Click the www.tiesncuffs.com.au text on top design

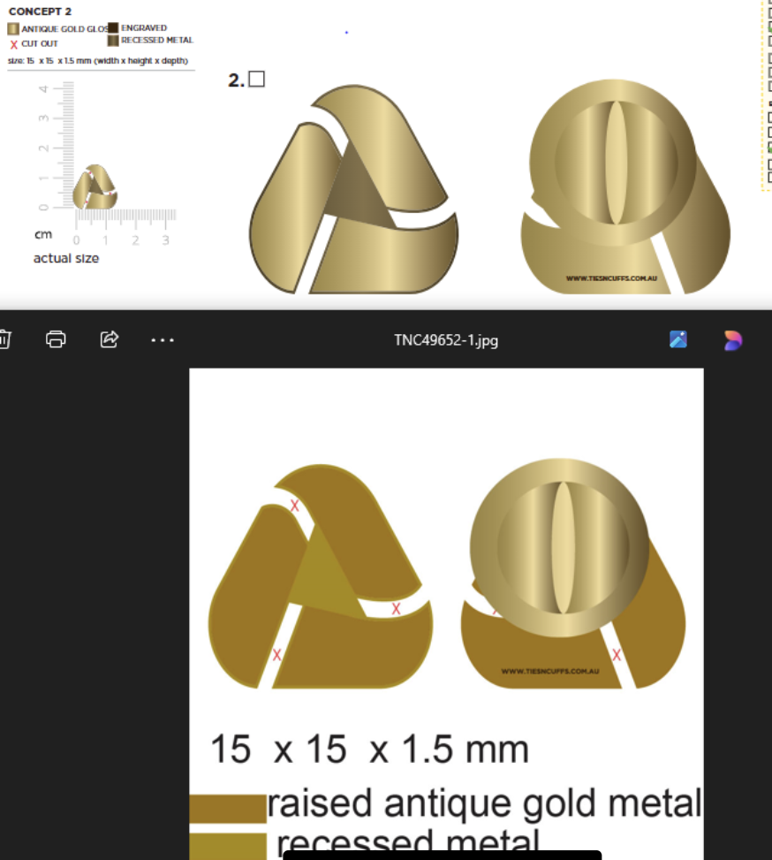(x=611, y=278)
